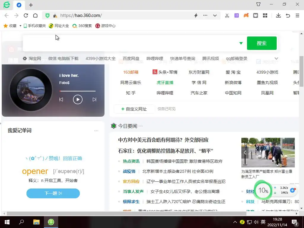Skip to the previous music track
The image size is (304, 228).
tap(61, 99)
